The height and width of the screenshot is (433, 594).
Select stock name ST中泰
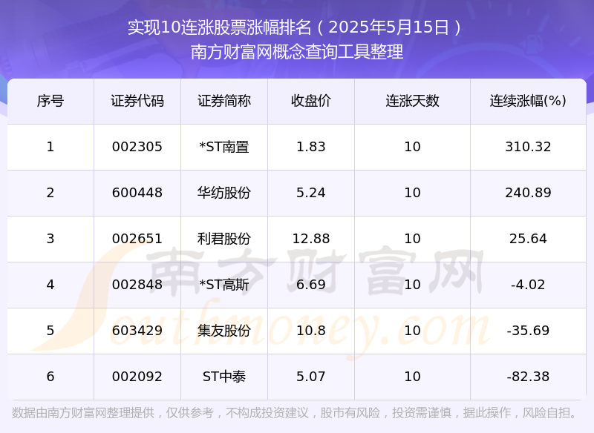[x=224, y=377]
